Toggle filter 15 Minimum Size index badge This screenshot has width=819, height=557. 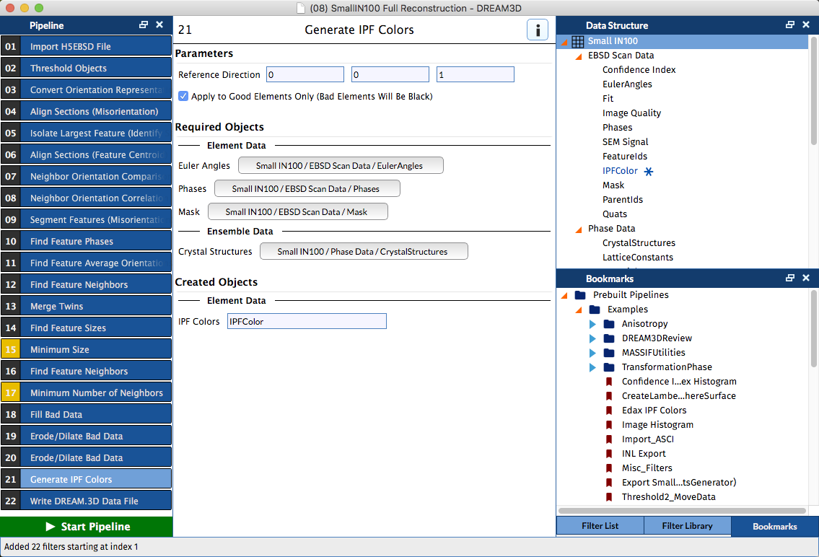tap(10, 349)
